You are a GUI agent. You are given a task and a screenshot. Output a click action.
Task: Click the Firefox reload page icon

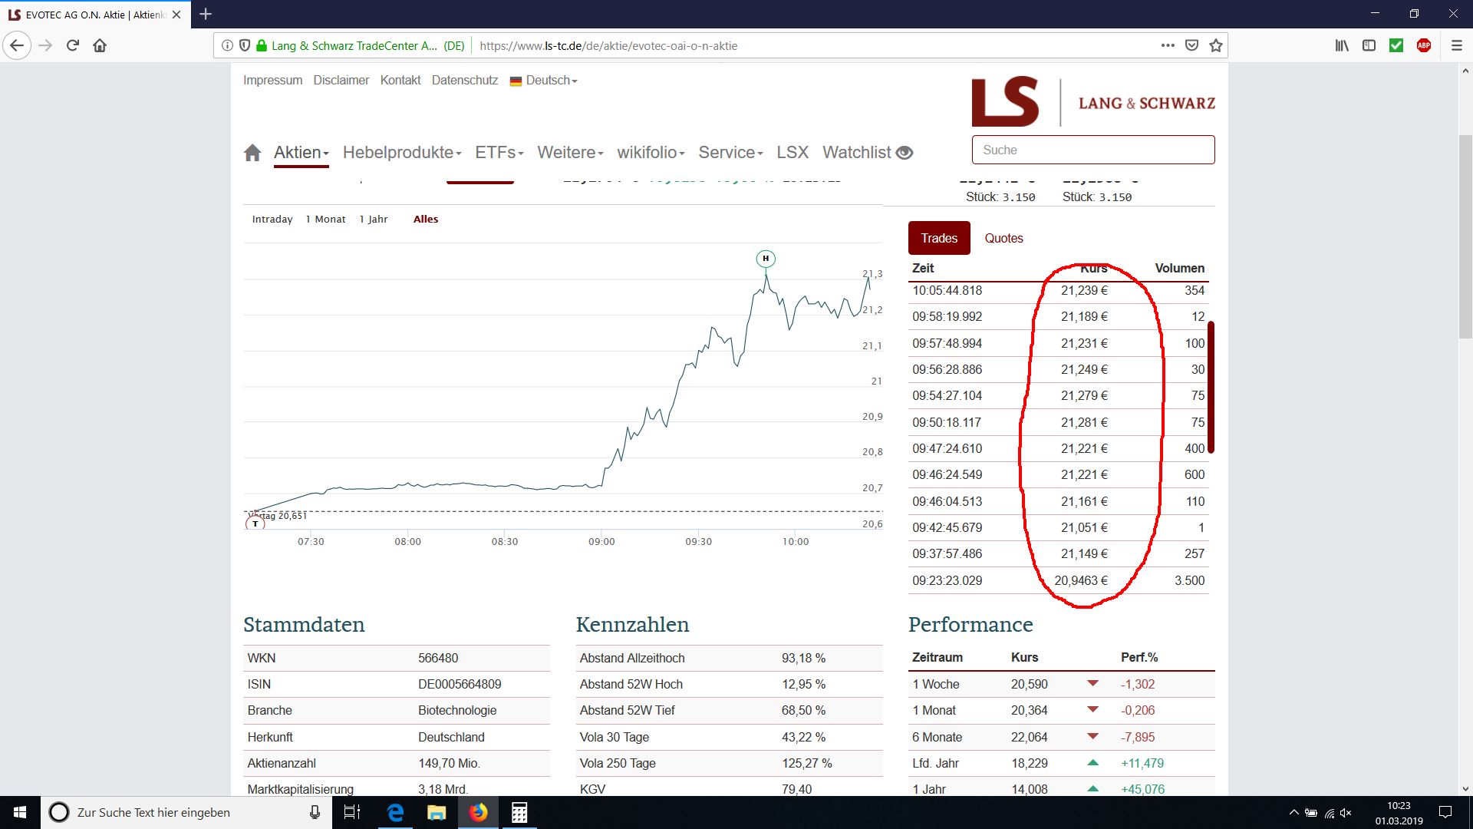pos(73,45)
